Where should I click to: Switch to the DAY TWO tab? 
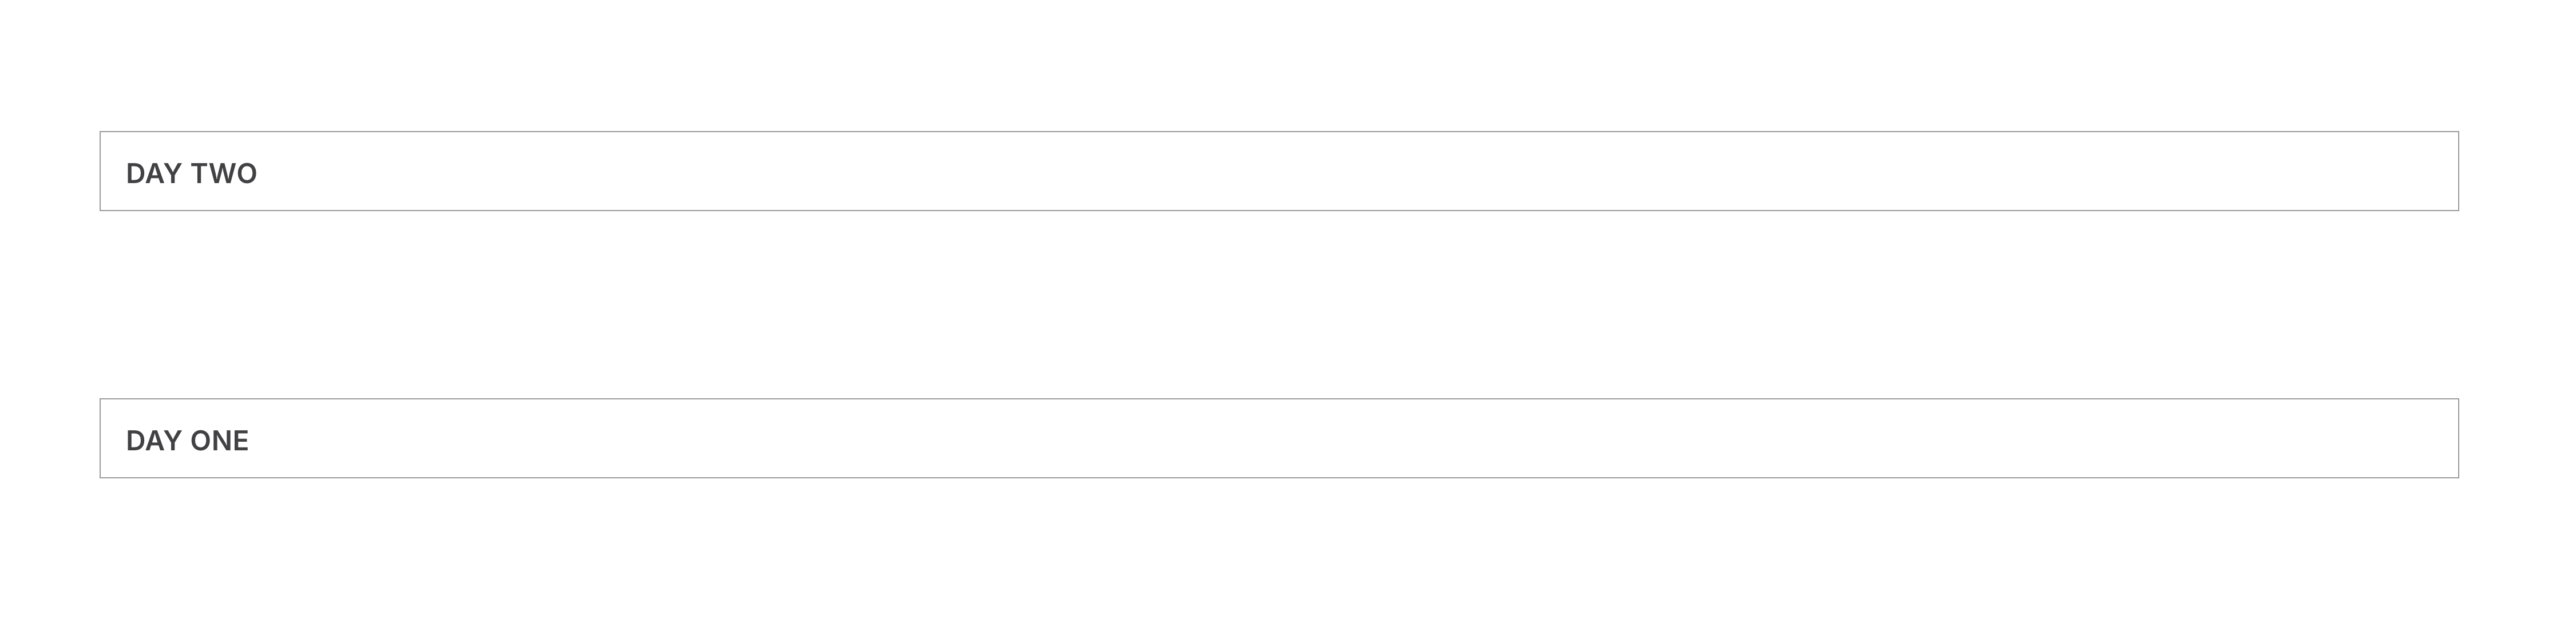pyautogui.click(x=1279, y=171)
